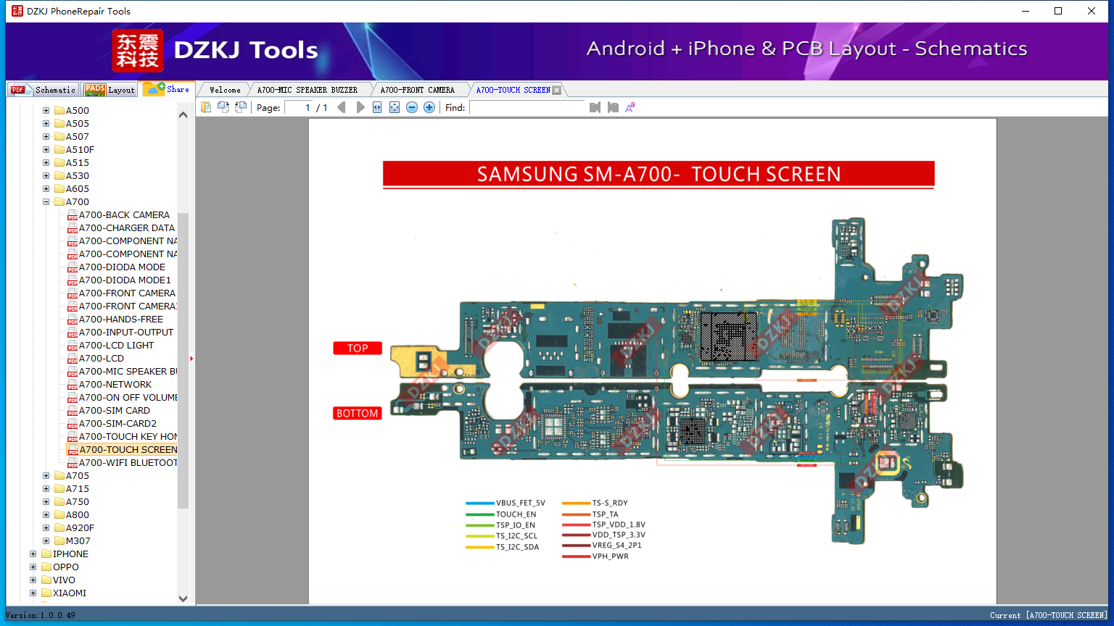
Task: Expand the A515 folder
Action: click(x=46, y=163)
